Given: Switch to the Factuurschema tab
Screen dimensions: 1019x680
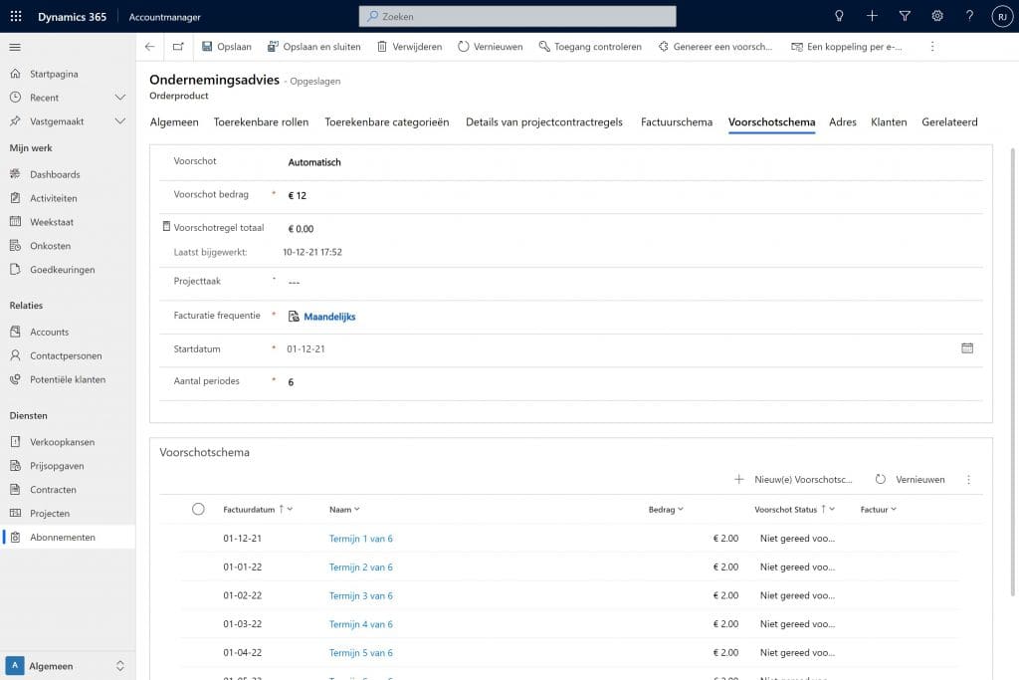Looking at the screenshot, I should 677,122.
